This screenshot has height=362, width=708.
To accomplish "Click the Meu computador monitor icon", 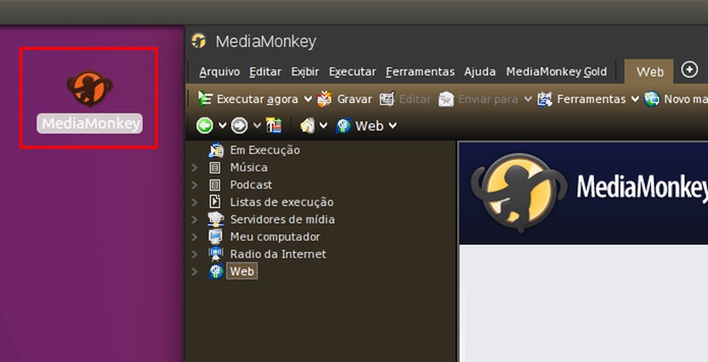I will pos(215,237).
